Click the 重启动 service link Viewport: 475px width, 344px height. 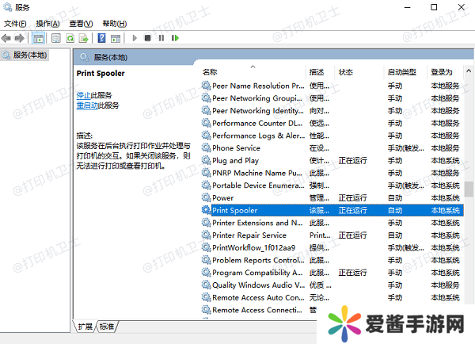coord(86,105)
